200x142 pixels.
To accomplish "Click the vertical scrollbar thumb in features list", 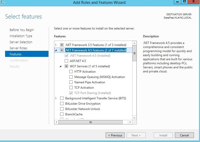I will (134, 53).
